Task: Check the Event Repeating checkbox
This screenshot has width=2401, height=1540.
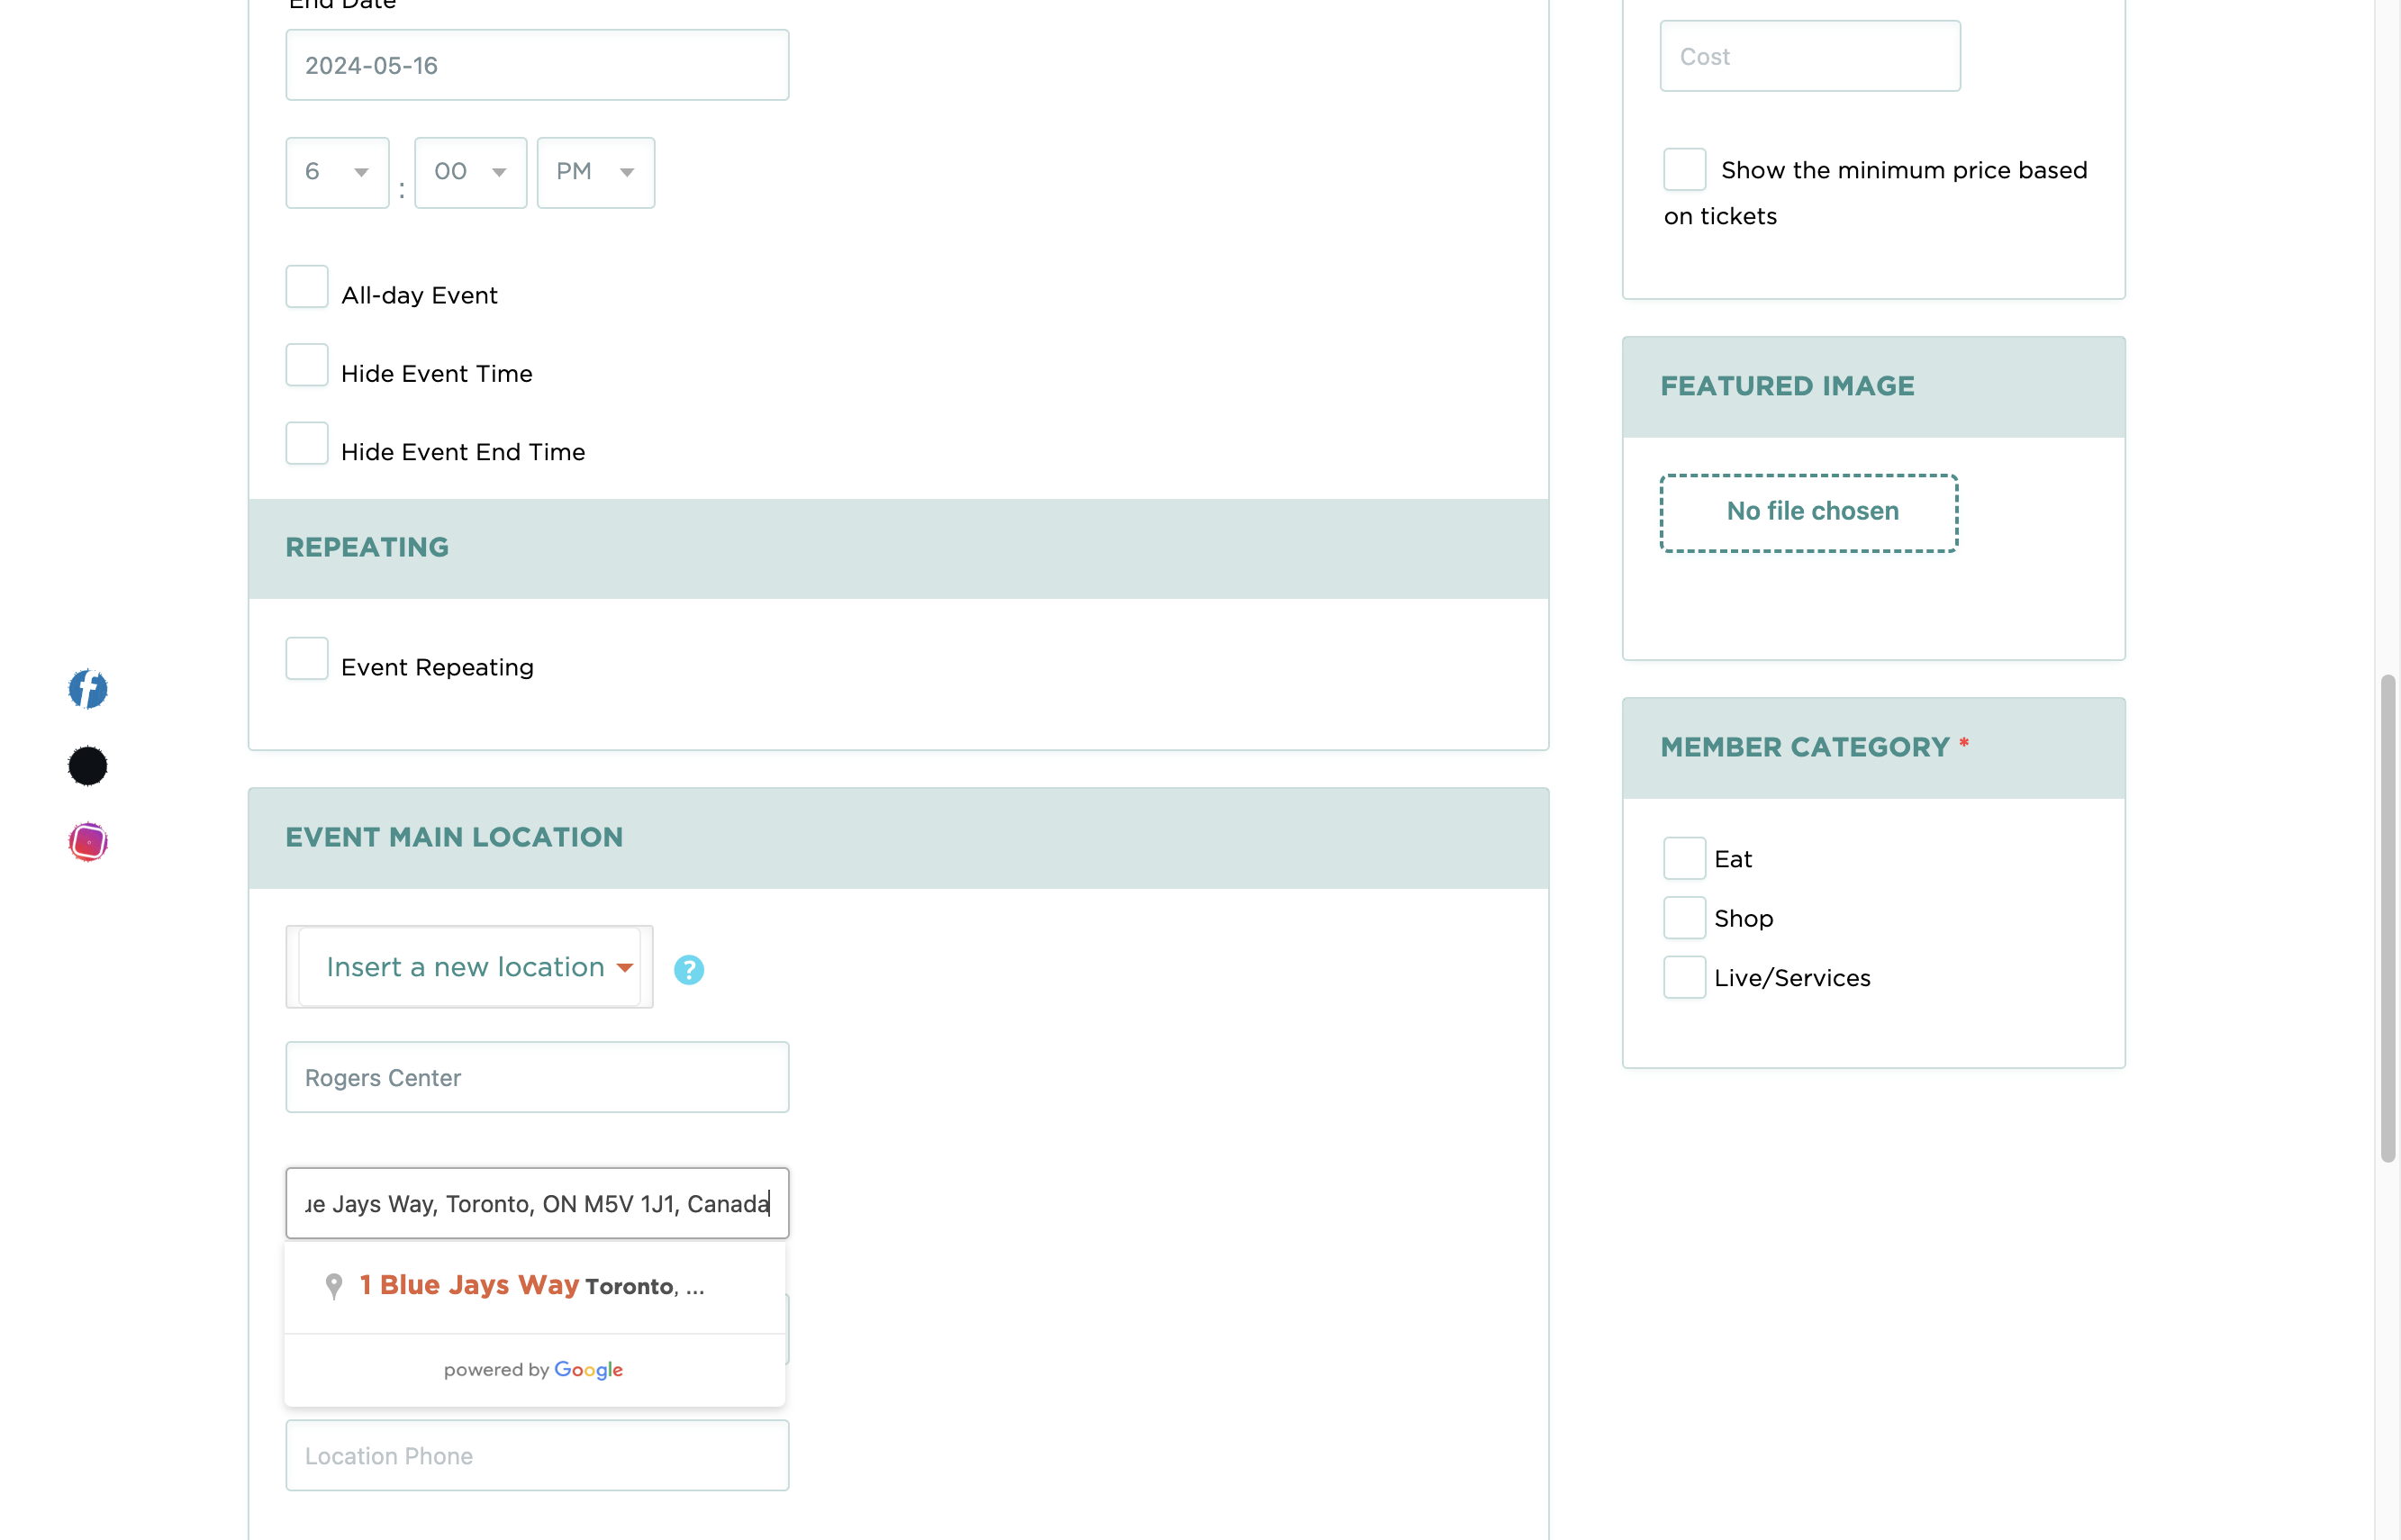Action: [x=307, y=659]
